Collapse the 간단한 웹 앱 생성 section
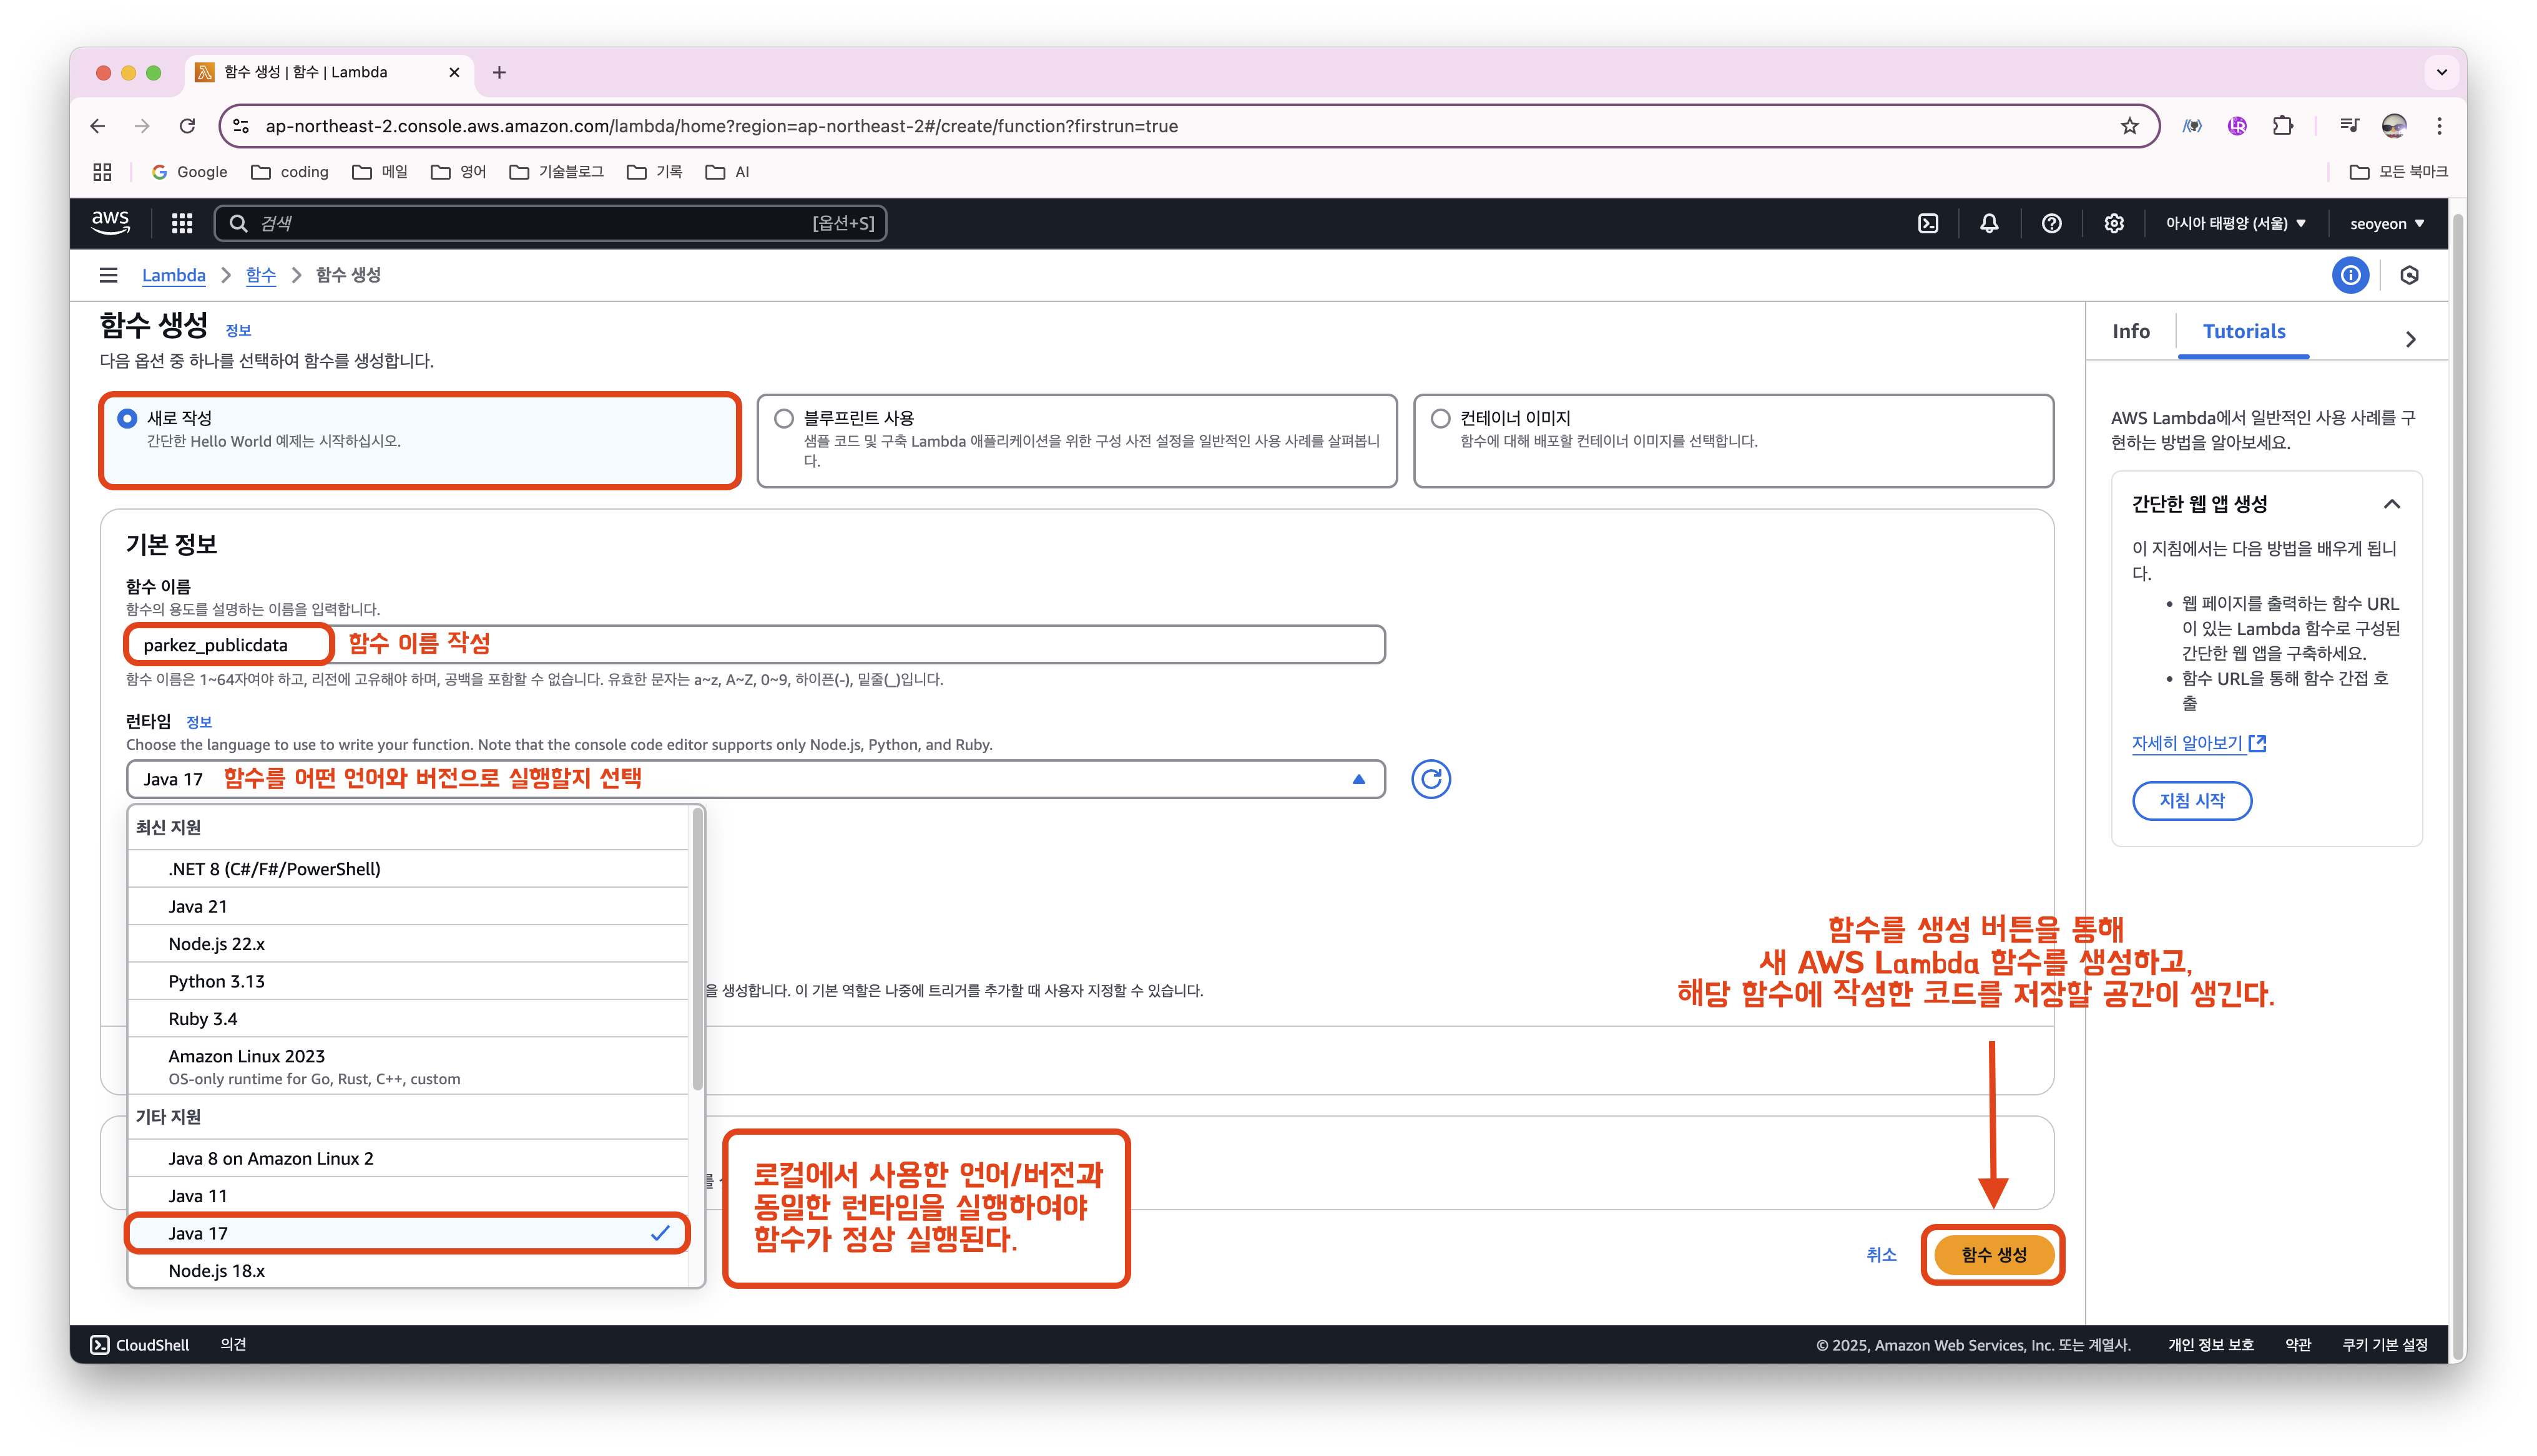2537x1456 pixels. tap(2391, 504)
